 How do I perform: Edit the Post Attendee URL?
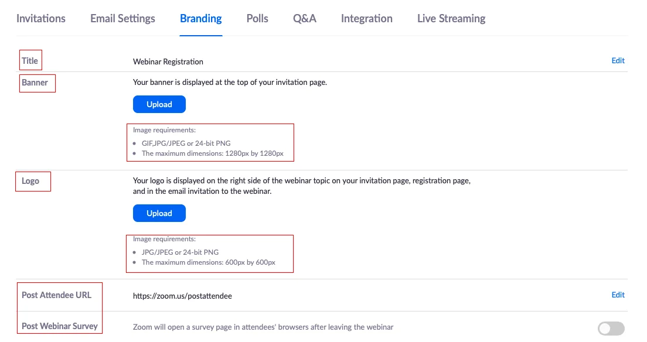[x=618, y=295]
